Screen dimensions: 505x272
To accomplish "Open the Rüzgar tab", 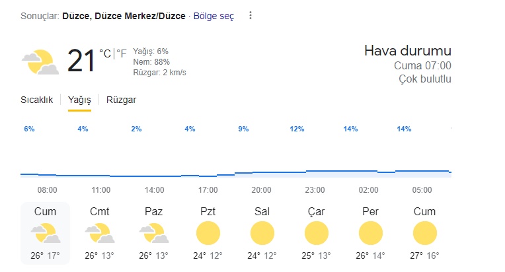I will [121, 100].
